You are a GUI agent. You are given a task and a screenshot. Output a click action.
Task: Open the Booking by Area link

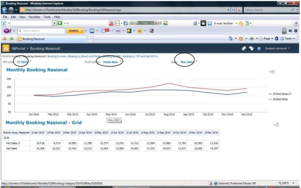pyautogui.click(x=57, y=56)
